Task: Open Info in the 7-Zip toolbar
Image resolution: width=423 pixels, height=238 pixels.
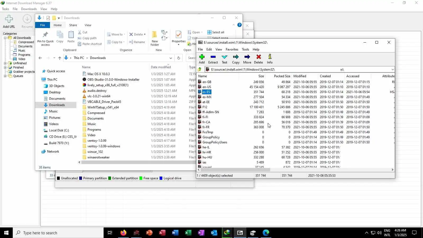Action: click(270, 59)
